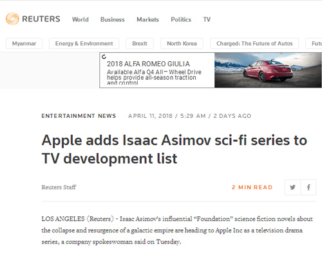The height and width of the screenshot is (253, 322).
Task: Click the Reuters Staff byline
Action: (x=59, y=187)
